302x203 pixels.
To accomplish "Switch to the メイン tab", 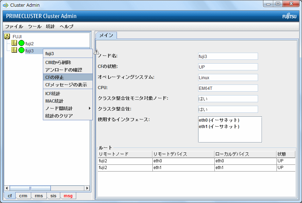I will (106, 35).
